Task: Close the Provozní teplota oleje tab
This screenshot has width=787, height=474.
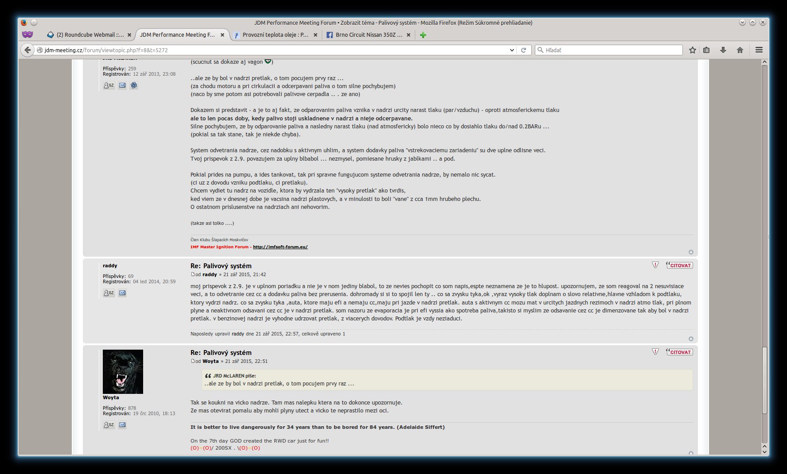Action: (315, 35)
